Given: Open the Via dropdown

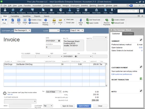Looking at the screenshot, I should click(x=91, y=56).
